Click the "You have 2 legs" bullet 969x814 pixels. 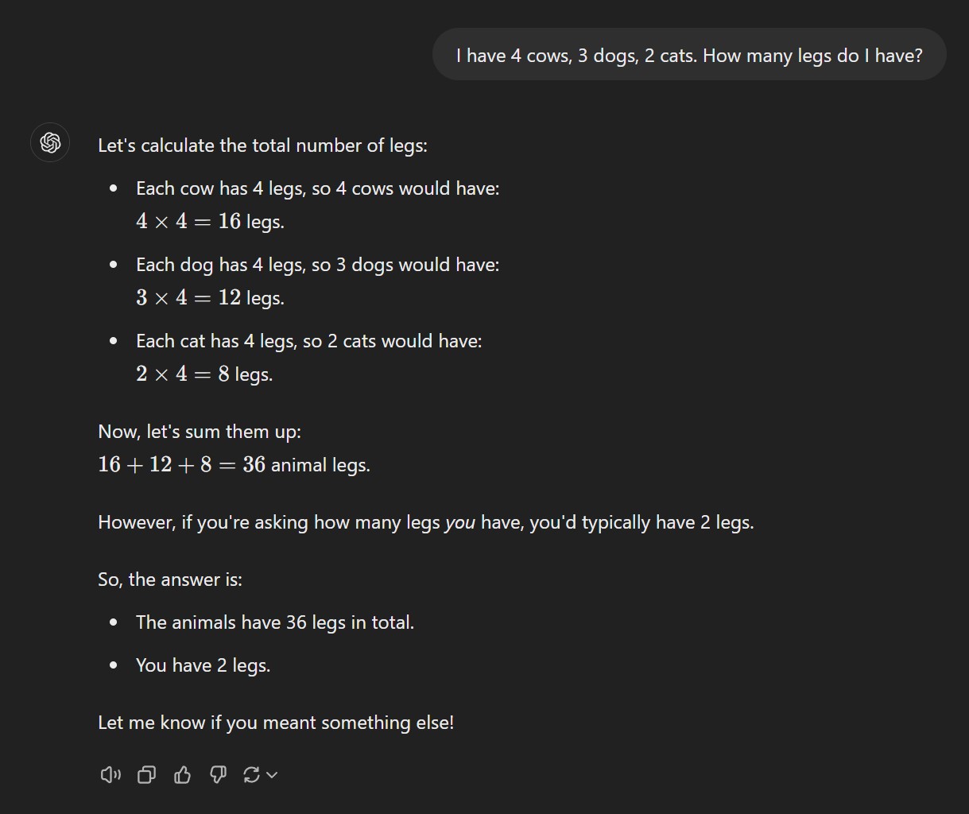[203, 665]
